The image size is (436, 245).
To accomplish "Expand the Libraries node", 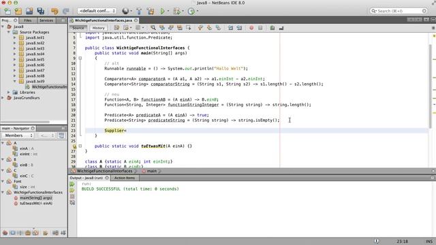I will click(9, 93).
